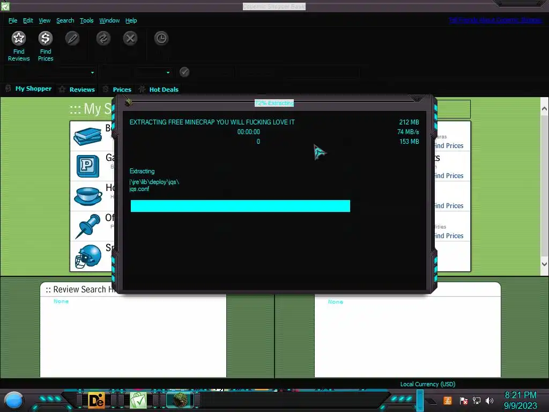The width and height of the screenshot is (549, 412).
Task: Switch to the Hot Deals tab
Action: coord(158,90)
